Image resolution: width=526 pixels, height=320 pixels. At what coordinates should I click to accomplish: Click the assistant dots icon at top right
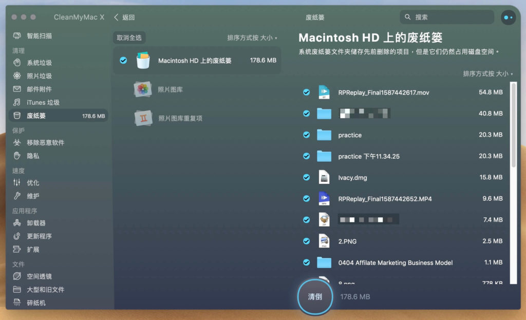coord(508,17)
